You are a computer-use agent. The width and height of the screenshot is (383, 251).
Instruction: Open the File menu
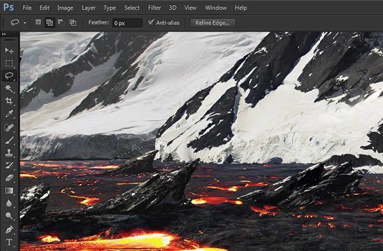27,8
